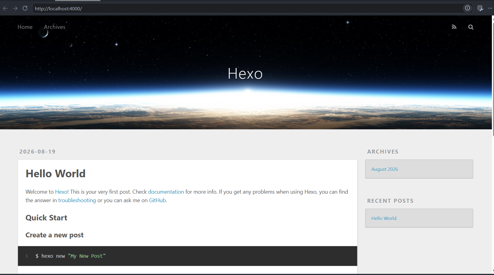This screenshot has width=494, height=275.
Task: Click the browser extension icon beside address bar
Action: [480, 8]
